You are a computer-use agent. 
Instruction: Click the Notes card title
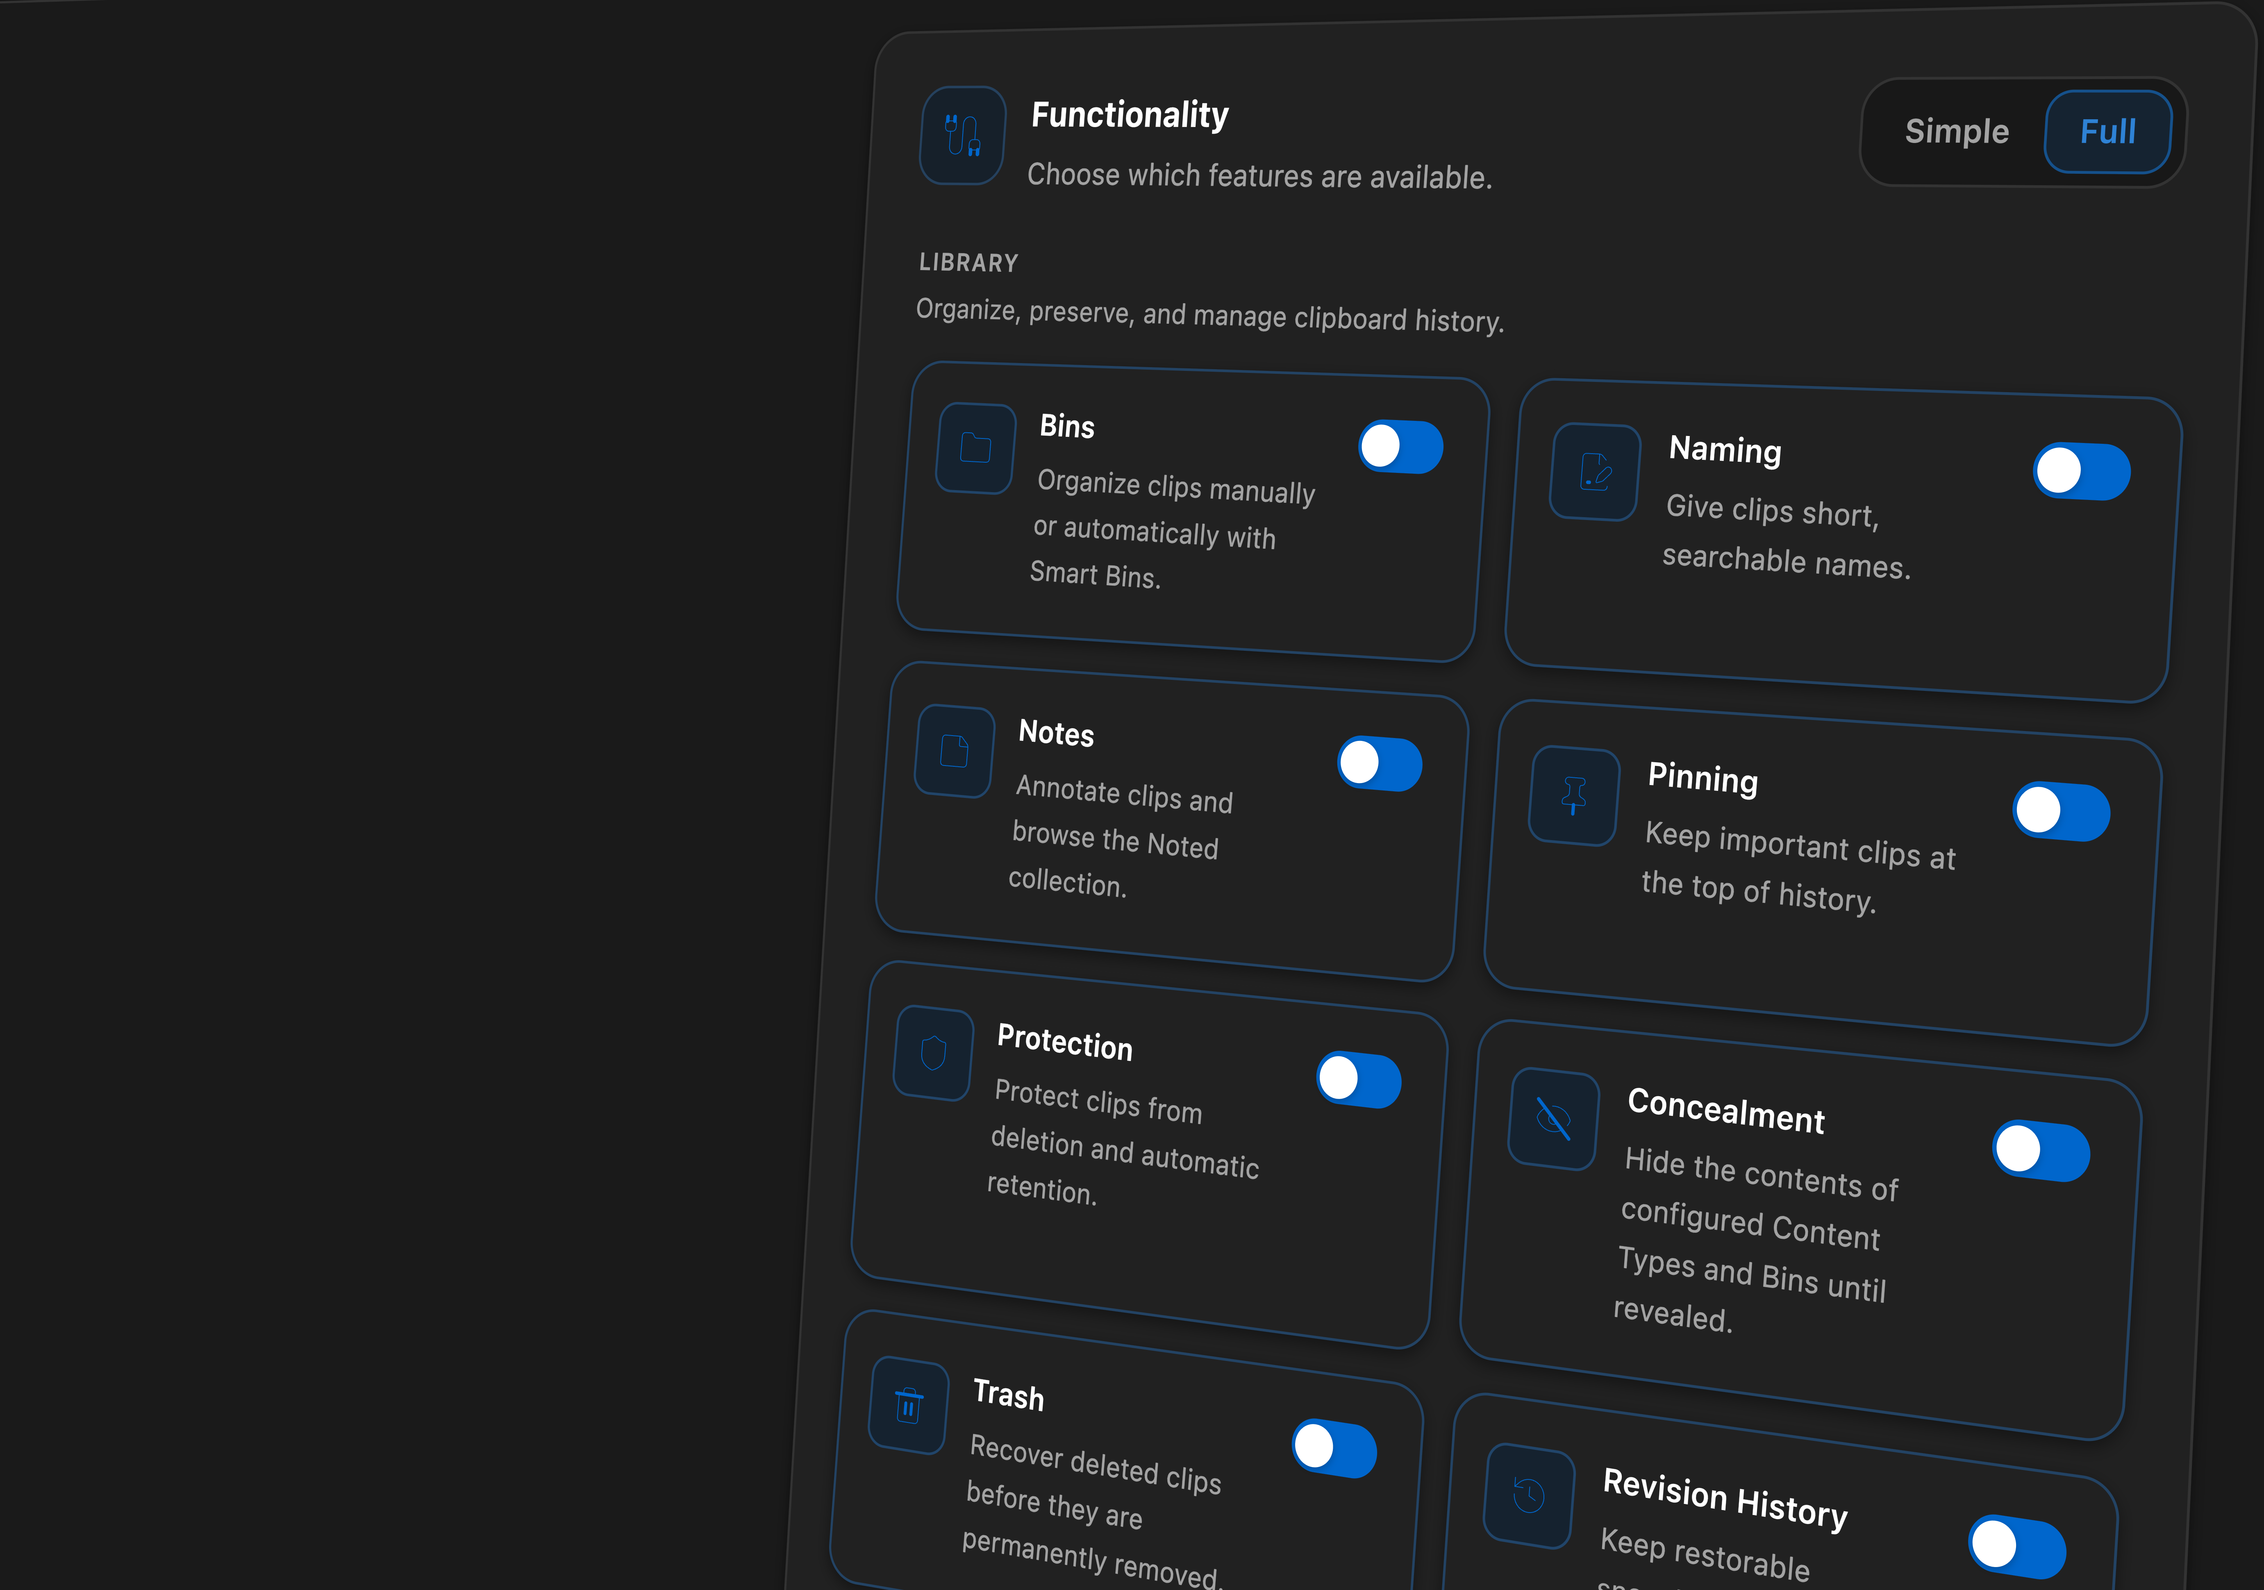pos(1056,734)
